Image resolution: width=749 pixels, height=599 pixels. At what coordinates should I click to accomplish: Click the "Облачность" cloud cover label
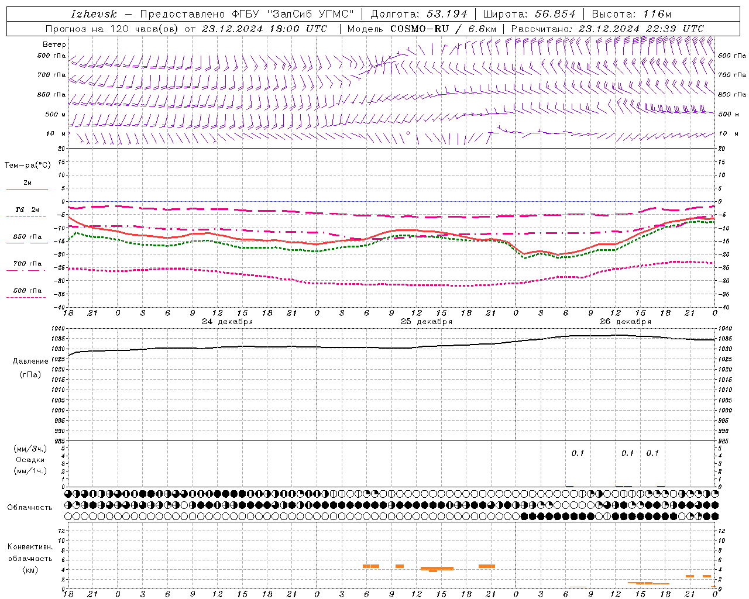30,508
